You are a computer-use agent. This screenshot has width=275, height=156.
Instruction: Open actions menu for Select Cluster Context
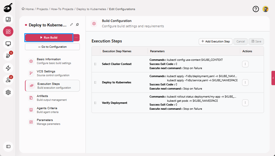click(245, 64)
